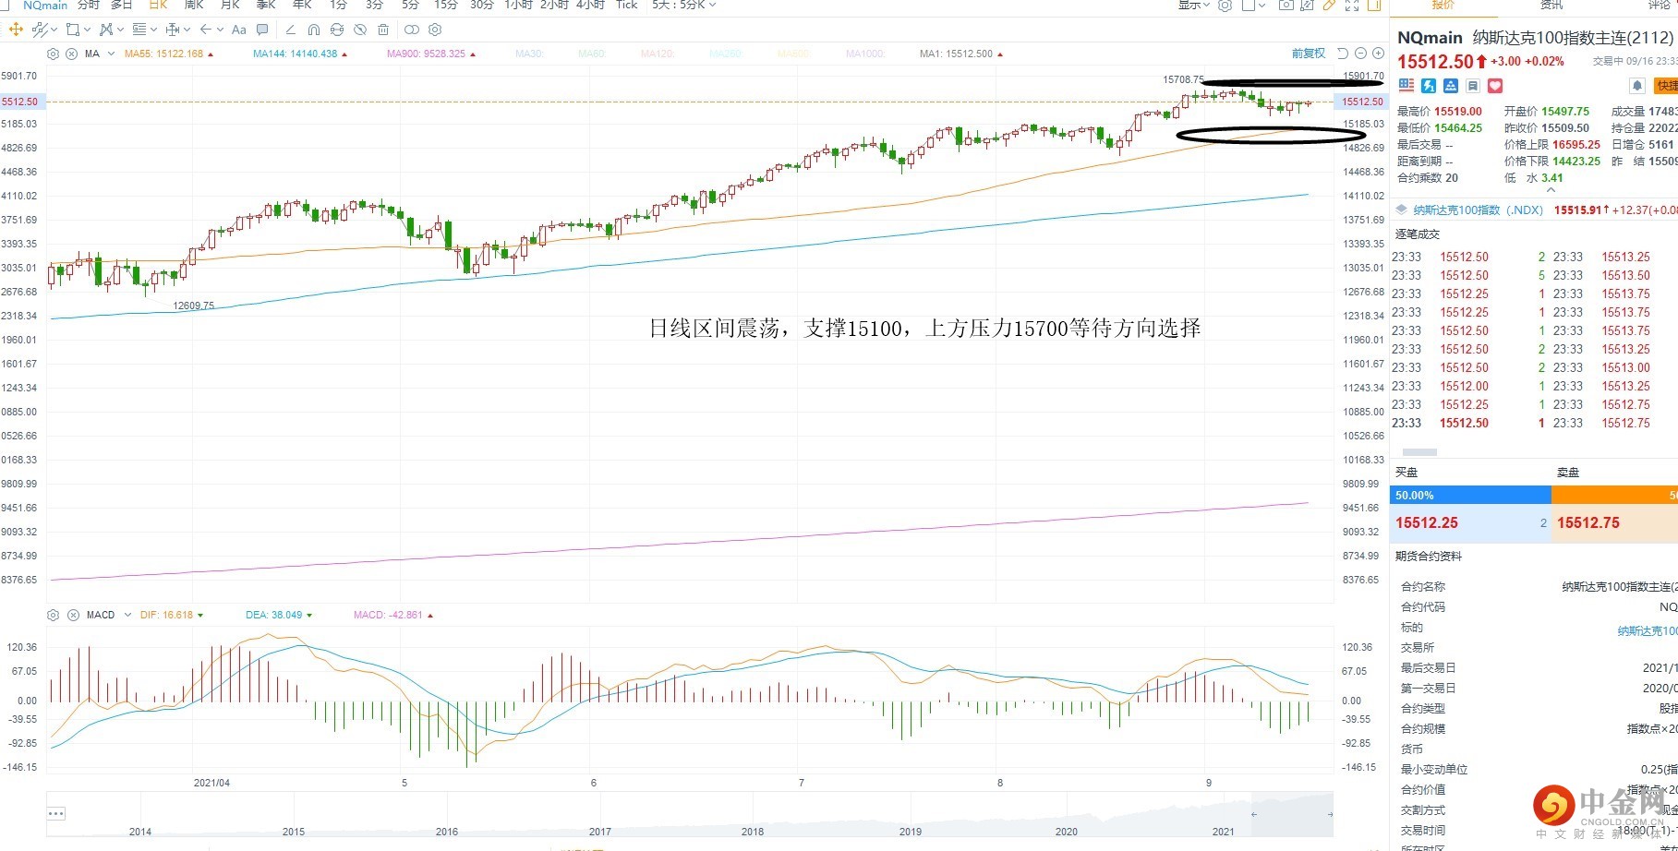
Task: Take a chart screenshot with camera icon
Action: coord(1286,6)
